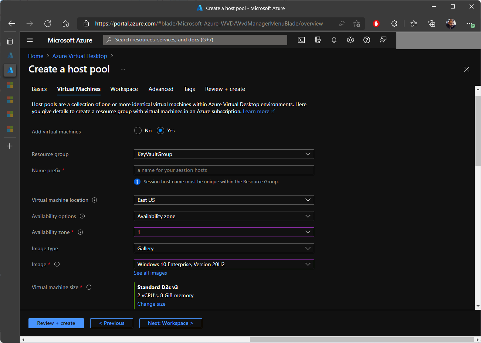Open the browser profile avatar
The image size is (481, 343).
[451, 24]
